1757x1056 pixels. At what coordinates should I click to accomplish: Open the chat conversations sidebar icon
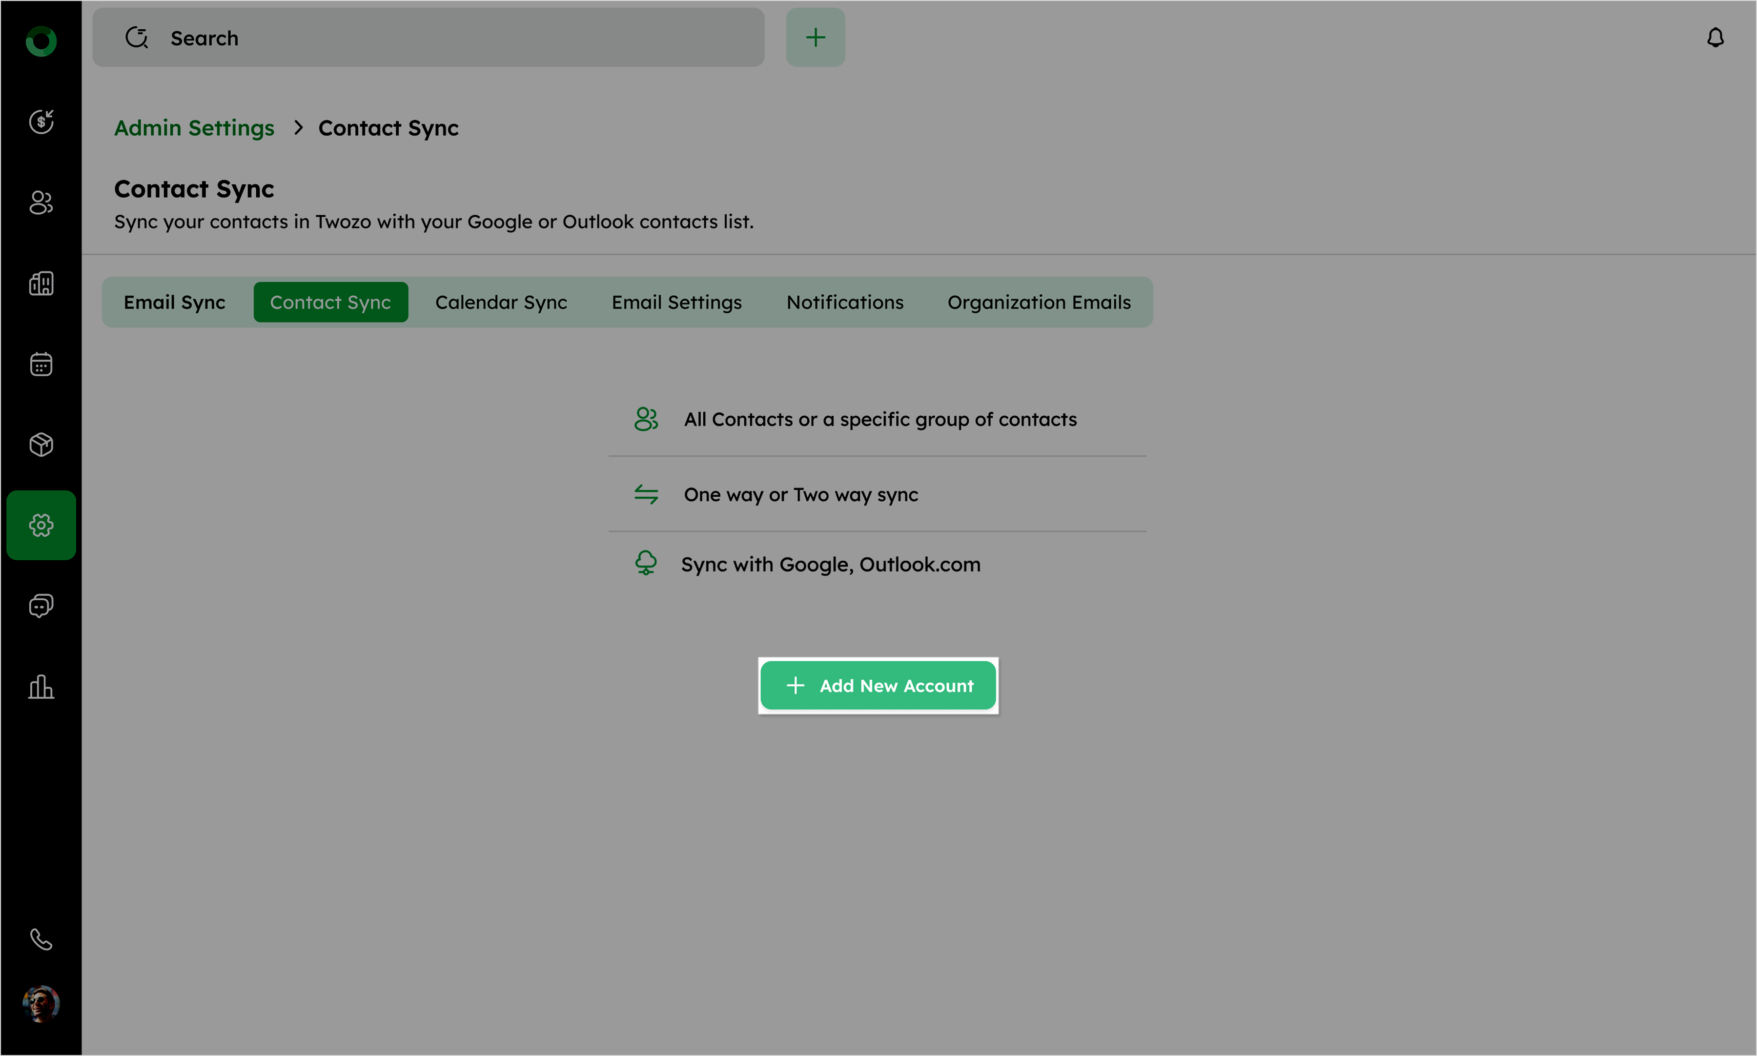tap(41, 606)
